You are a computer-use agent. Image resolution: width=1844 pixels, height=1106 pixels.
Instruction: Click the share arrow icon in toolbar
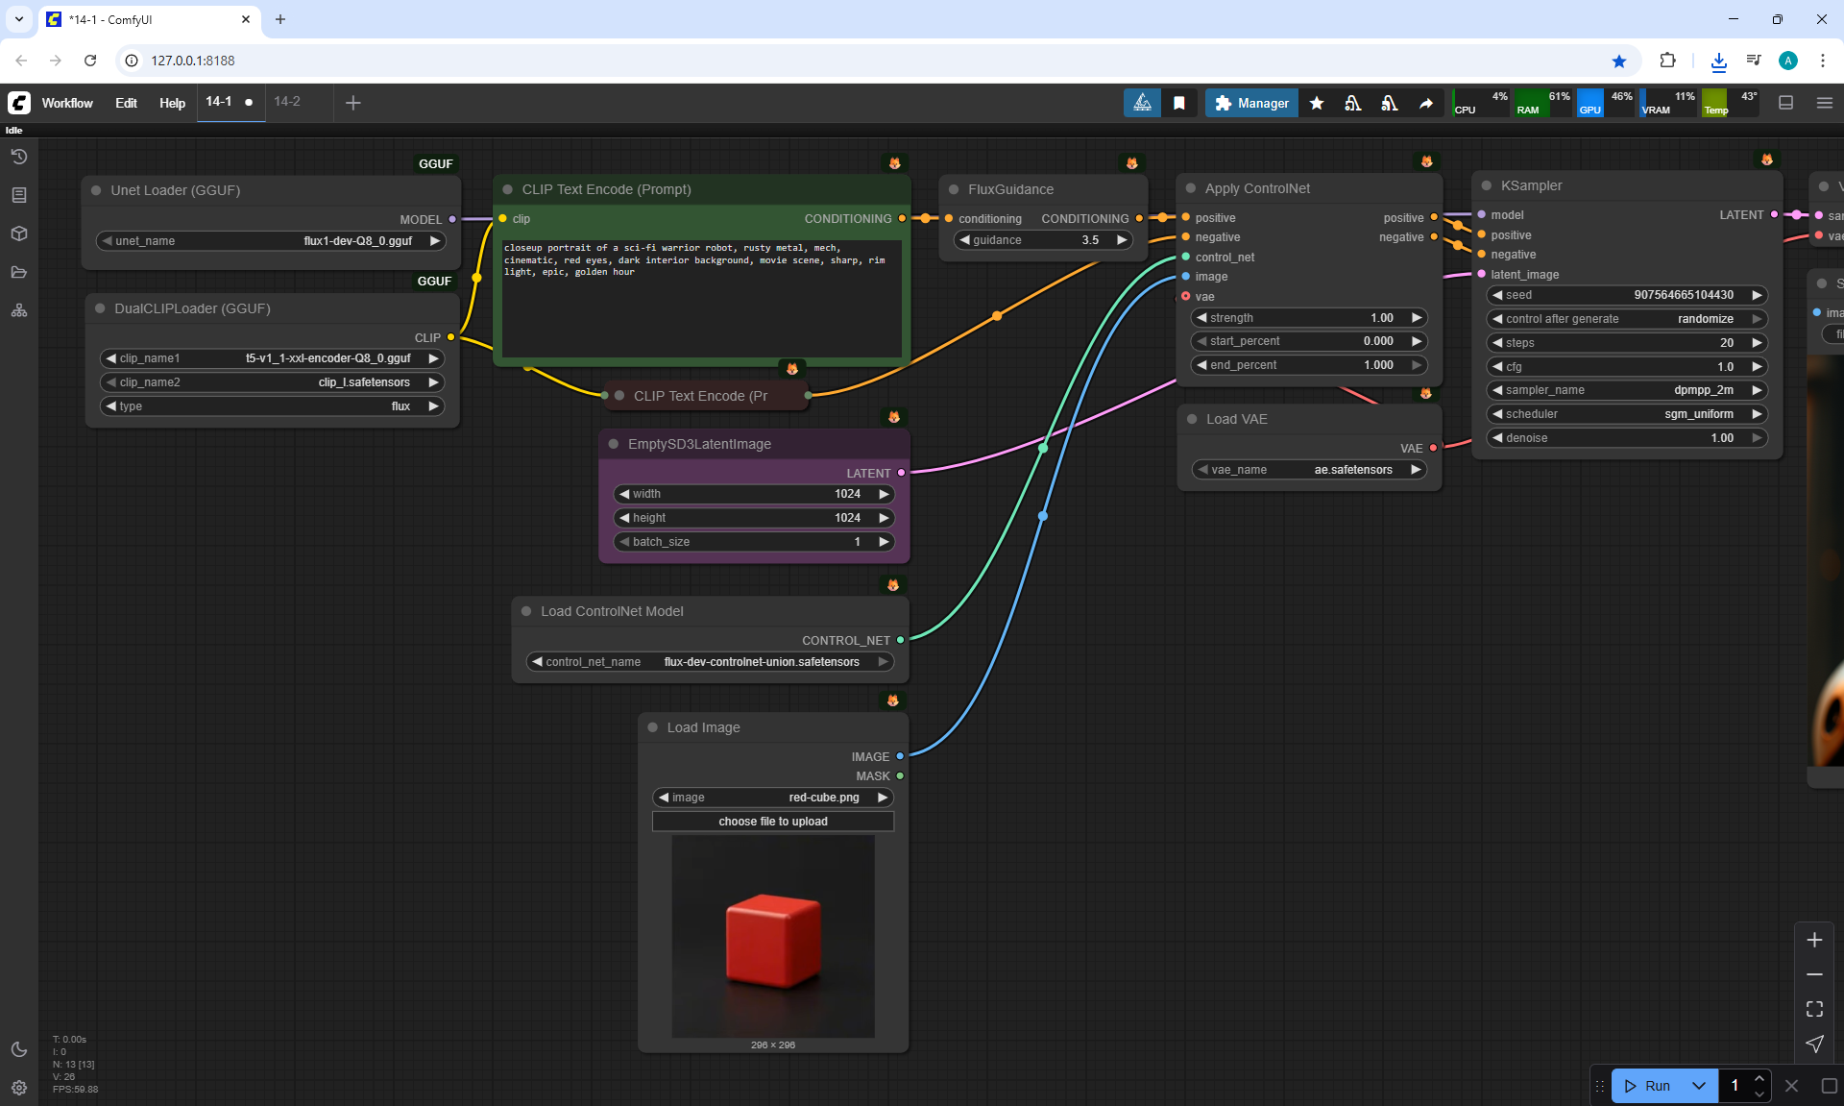(x=1426, y=103)
